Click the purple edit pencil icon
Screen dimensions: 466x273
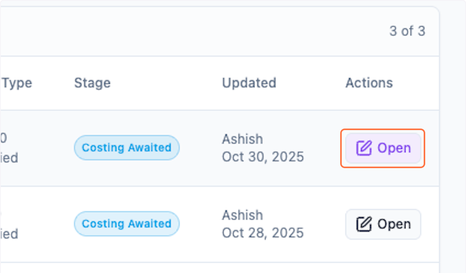pyautogui.click(x=364, y=148)
